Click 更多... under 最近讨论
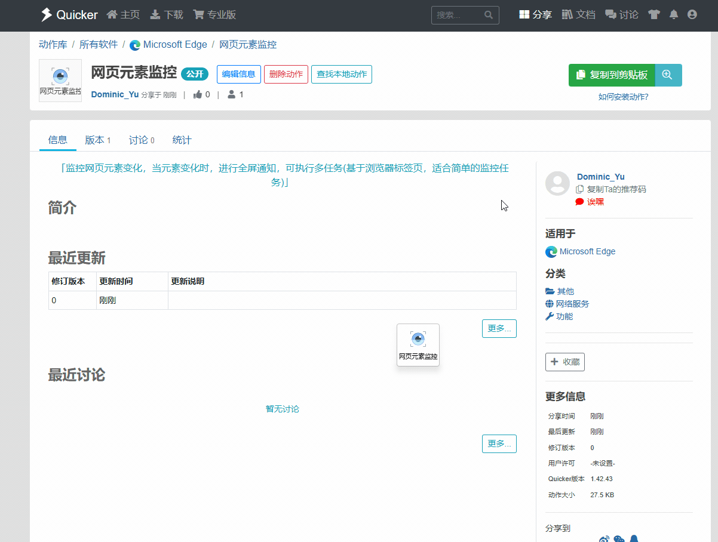Image resolution: width=718 pixels, height=542 pixels. point(499,444)
